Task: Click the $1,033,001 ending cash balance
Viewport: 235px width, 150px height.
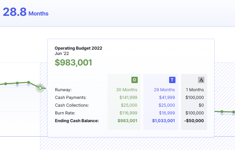Action: point(163,121)
